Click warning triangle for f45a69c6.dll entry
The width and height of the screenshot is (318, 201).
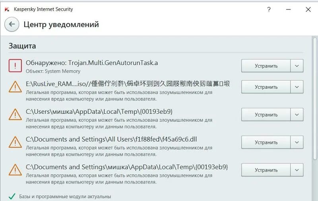(15, 142)
